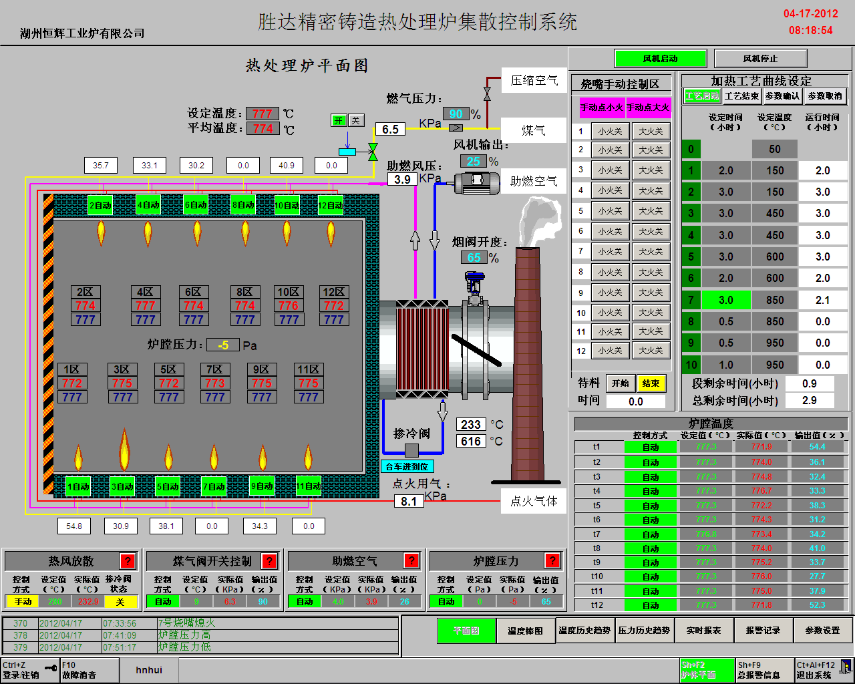
Task: Click the 参数确认 button
Action: [782, 96]
